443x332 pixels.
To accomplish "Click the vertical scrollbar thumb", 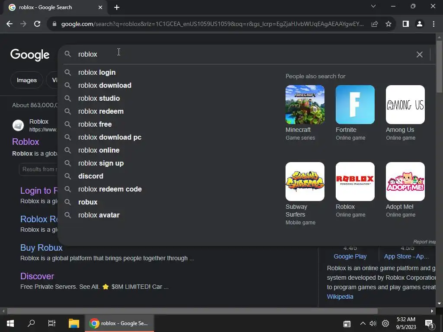I will point(439,66).
